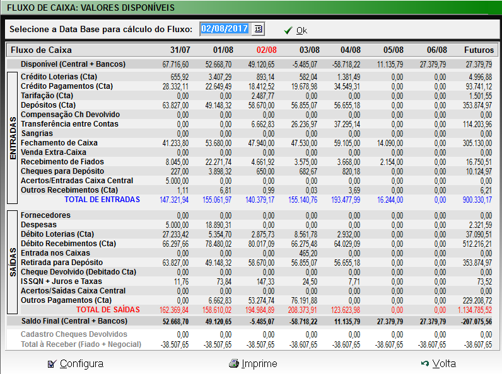
Task: Click the Débito Loterias (Cta) row label
Action: [x=57, y=234]
